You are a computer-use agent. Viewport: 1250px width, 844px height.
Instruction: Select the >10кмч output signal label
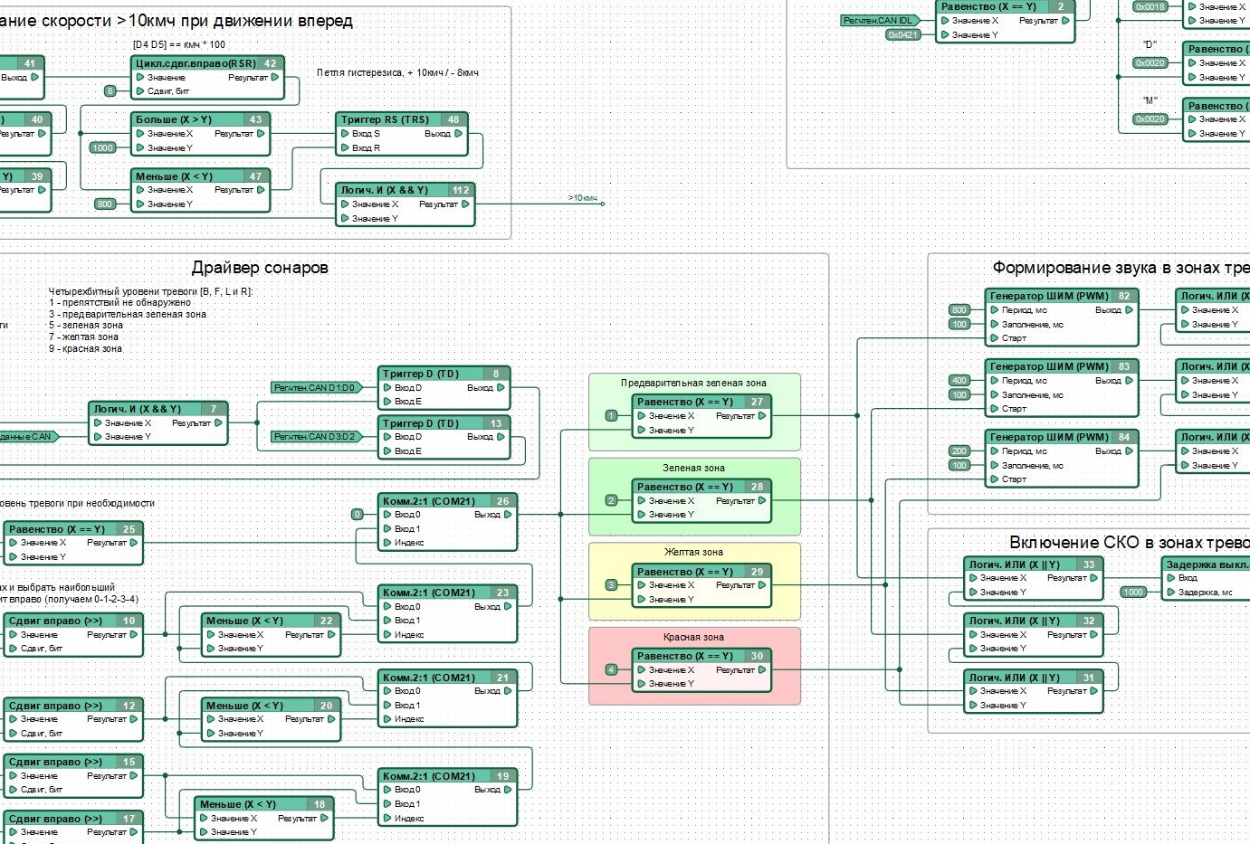click(x=582, y=198)
